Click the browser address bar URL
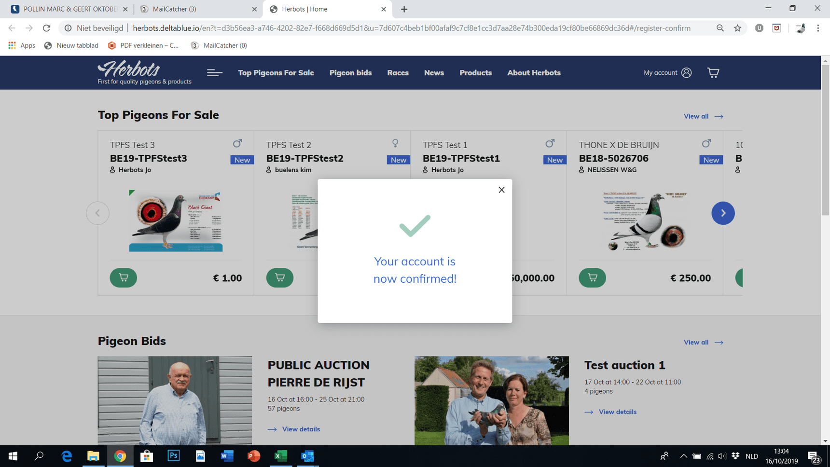This screenshot has width=830, height=467. (411, 28)
